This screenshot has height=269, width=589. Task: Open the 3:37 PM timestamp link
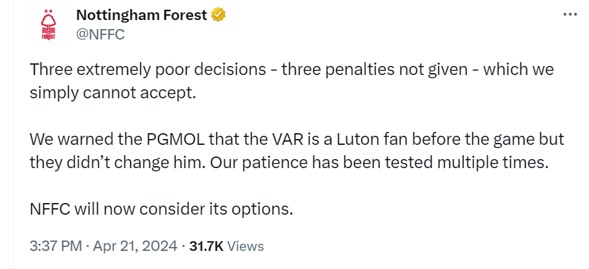click(55, 246)
